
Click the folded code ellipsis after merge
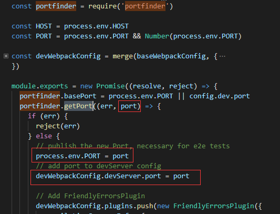tap(222, 56)
